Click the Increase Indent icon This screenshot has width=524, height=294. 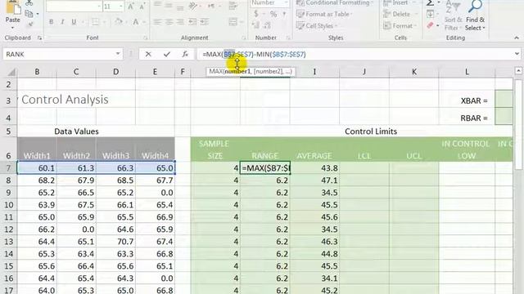pyautogui.click(x=204, y=22)
